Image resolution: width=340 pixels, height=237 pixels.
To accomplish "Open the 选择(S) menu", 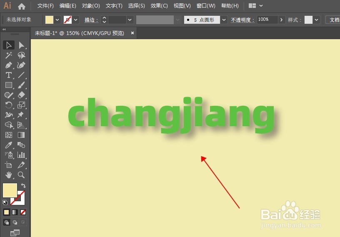I will (136, 6).
